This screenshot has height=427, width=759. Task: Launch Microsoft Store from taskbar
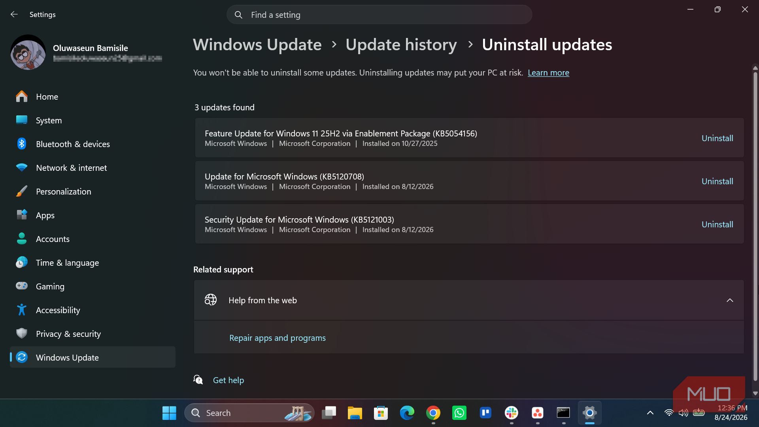[381, 413]
